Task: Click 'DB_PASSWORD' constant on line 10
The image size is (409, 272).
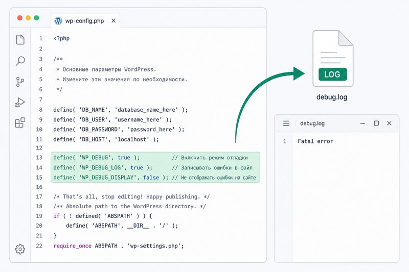Action: point(100,130)
